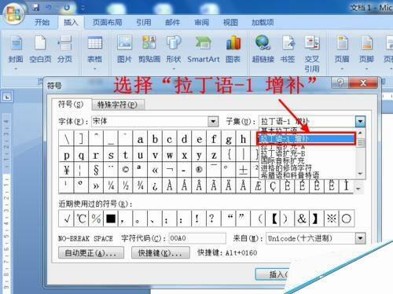Click the Hyperlink (超链接) icon
The image size is (393, 294).
[263, 42]
